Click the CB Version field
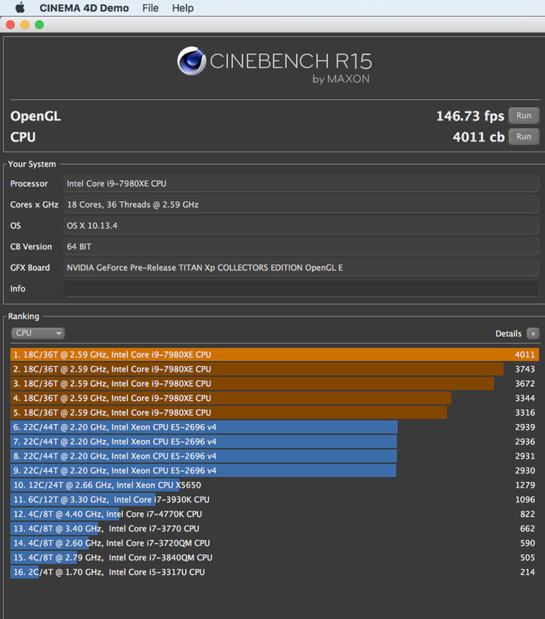 (301, 247)
